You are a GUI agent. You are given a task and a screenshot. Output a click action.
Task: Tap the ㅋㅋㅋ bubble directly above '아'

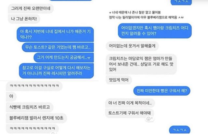(x=34, y=86)
